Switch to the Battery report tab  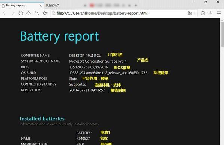coord(22,5)
